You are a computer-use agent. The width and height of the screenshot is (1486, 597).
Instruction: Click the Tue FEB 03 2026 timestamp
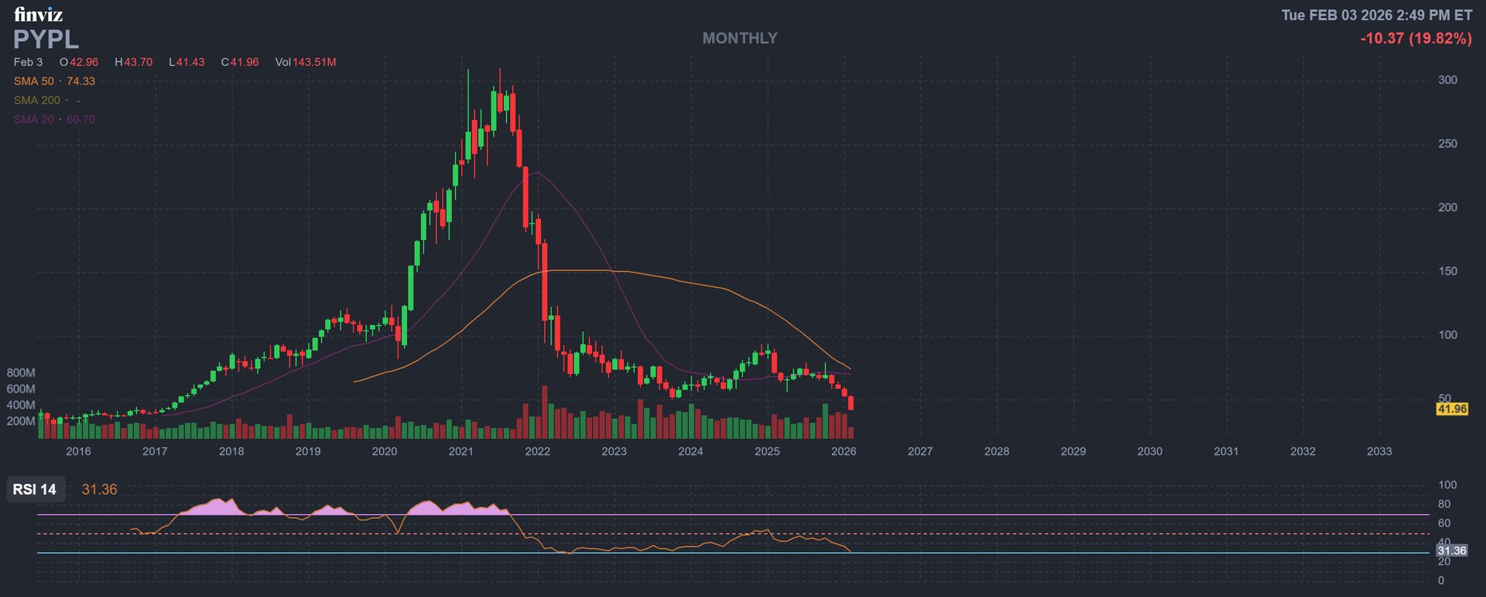click(x=1377, y=15)
